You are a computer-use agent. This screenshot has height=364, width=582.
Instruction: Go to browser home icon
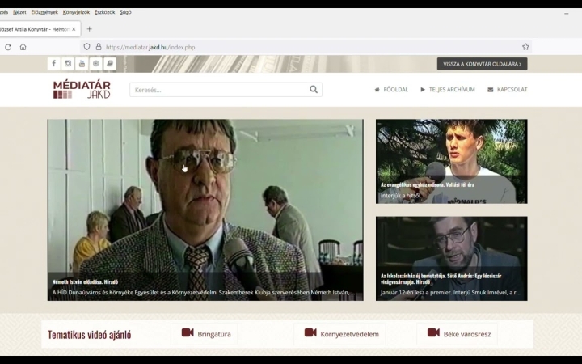(23, 47)
